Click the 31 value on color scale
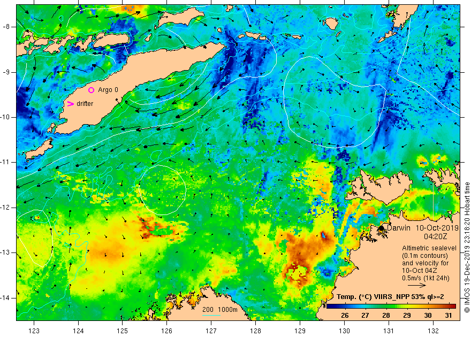 pos(449,316)
